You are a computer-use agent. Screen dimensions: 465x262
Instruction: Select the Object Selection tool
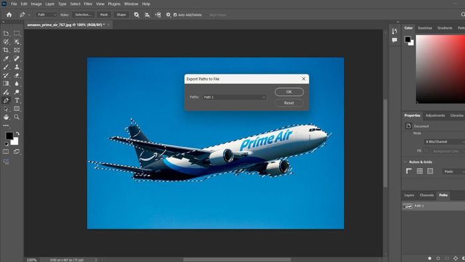17,41
